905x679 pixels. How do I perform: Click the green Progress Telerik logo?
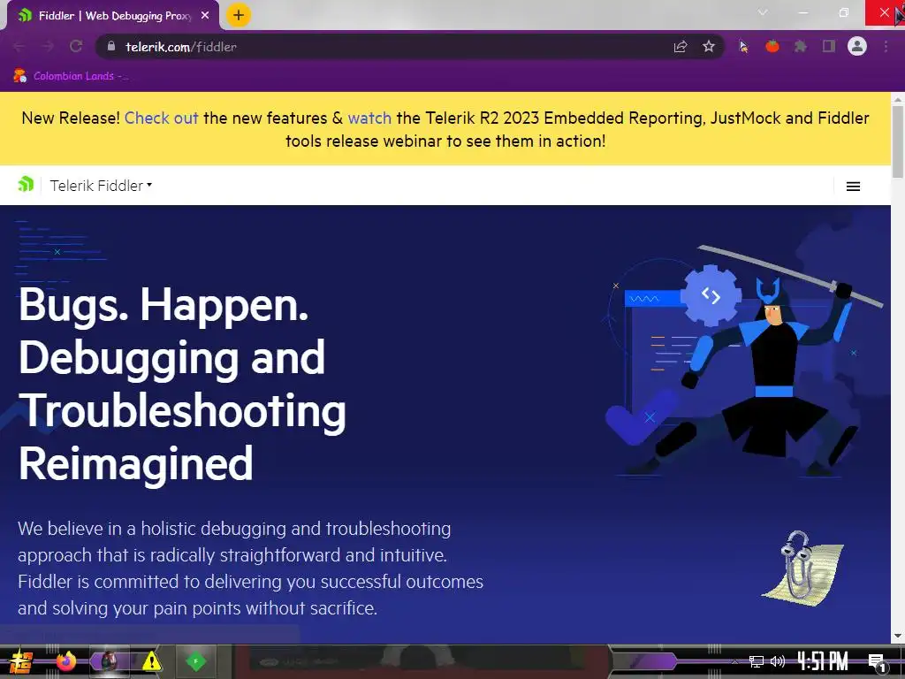click(26, 184)
